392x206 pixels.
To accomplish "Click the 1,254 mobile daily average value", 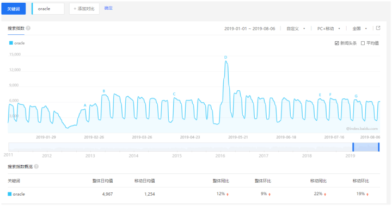I will (x=150, y=194).
